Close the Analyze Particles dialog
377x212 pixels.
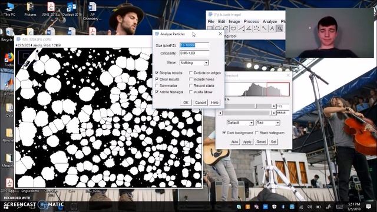(x=220, y=34)
